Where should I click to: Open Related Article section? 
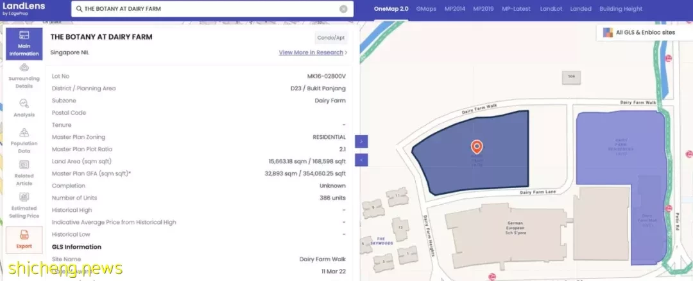tap(24, 173)
